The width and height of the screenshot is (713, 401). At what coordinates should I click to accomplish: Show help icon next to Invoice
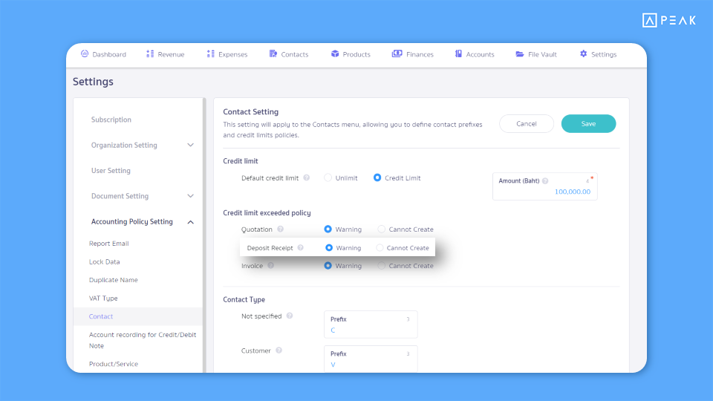[270, 266]
